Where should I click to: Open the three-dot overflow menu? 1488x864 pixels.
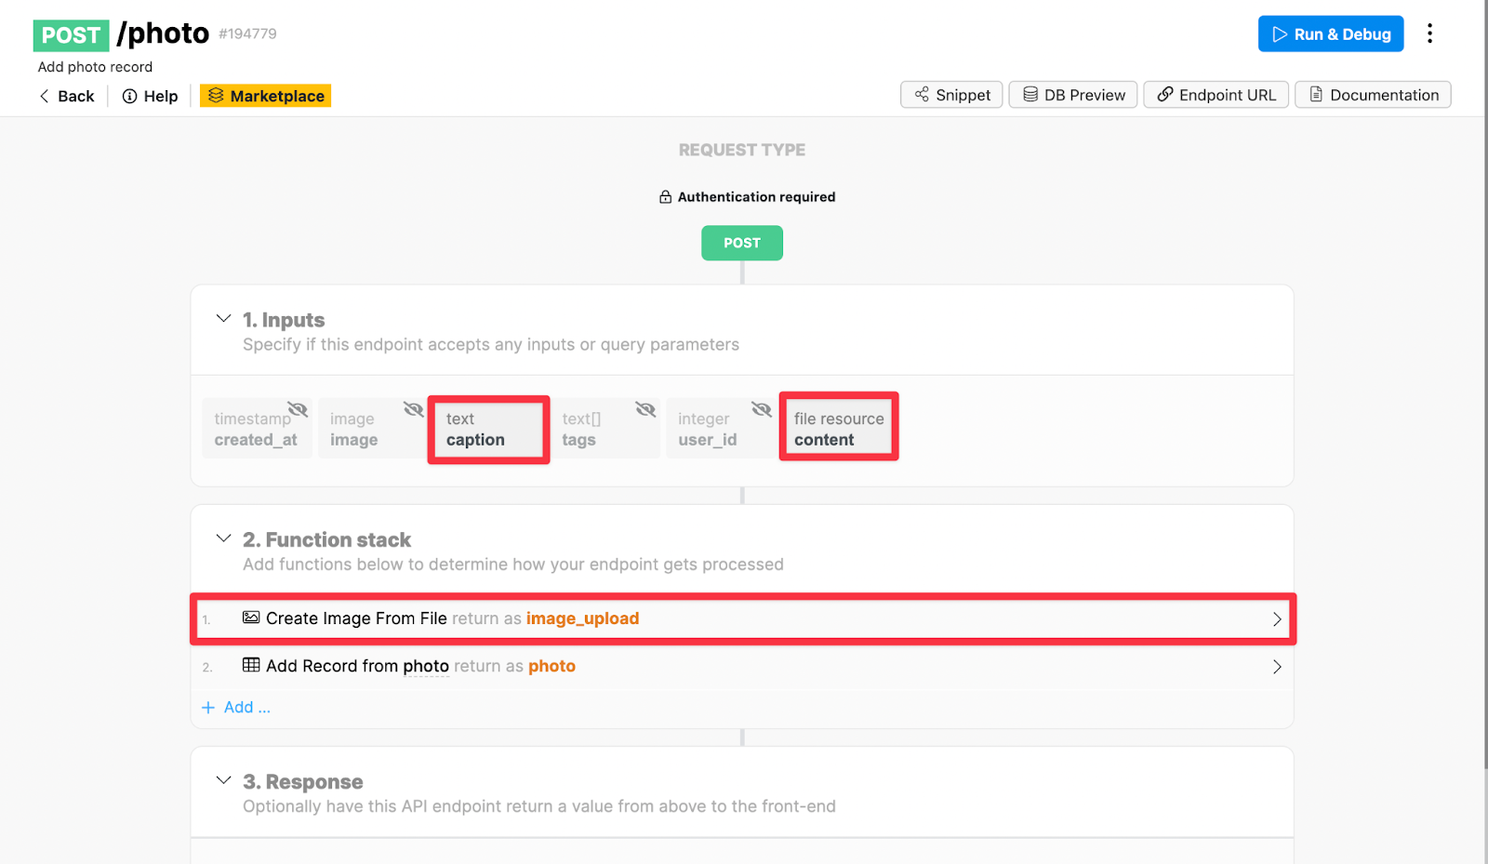pos(1429,33)
